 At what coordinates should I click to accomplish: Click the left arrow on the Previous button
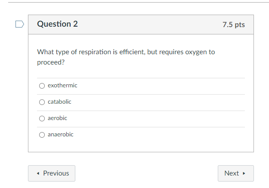pyautogui.click(x=39, y=173)
